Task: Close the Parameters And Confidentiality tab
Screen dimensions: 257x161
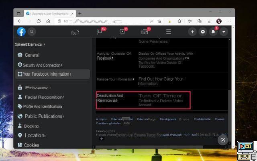Action: (72, 14)
